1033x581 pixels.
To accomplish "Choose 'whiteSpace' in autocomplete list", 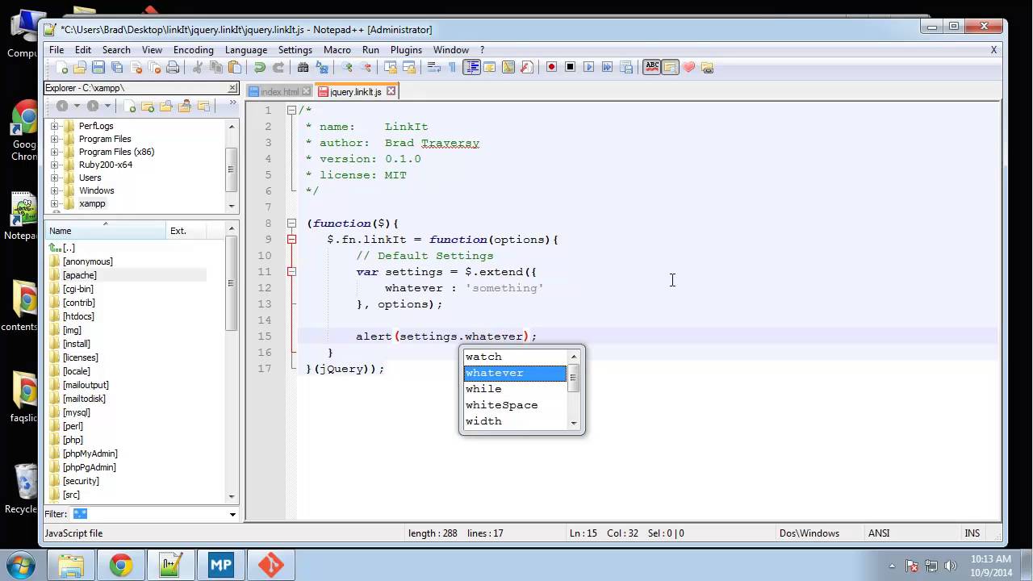I will tap(515, 405).
